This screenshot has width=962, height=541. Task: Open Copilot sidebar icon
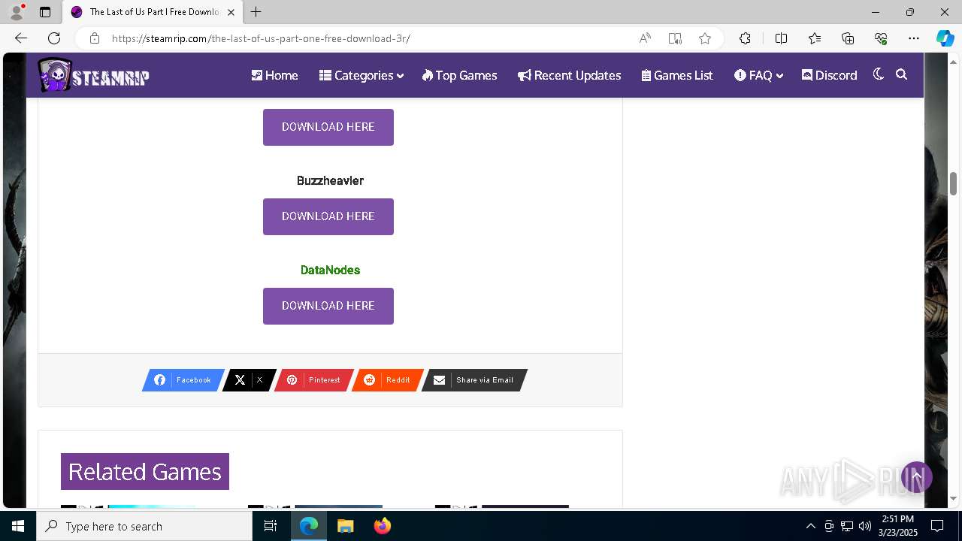(945, 38)
